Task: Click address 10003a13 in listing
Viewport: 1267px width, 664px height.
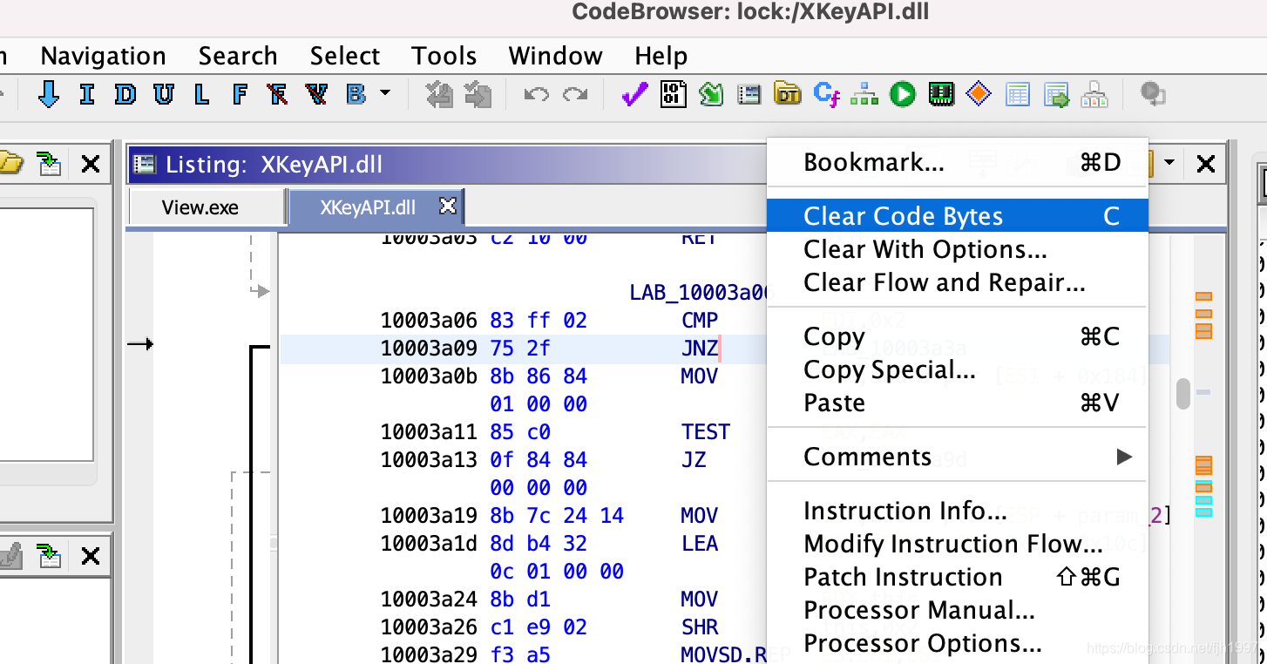Action: click(429, 460)
